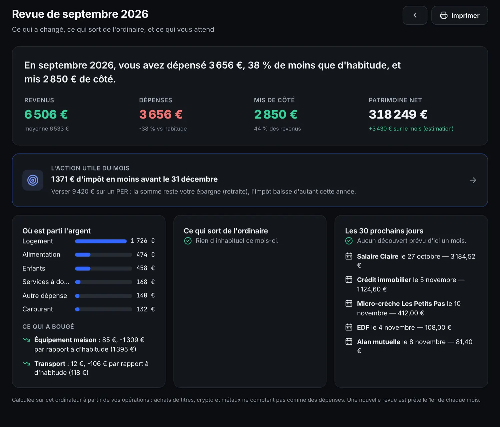Image resolution: width=500 pixels, height=427 pixels.
Task: Click the 458 € Enfants amount
Action: 145,268
